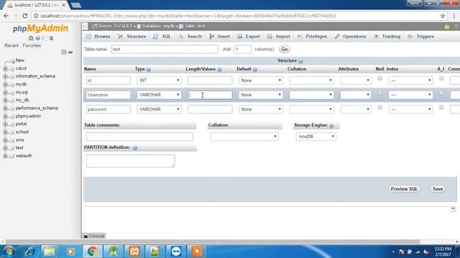The width and height of the screenshot is (460, 258).
Task: Open Type dropdown for id row
Action: (159, 80)
